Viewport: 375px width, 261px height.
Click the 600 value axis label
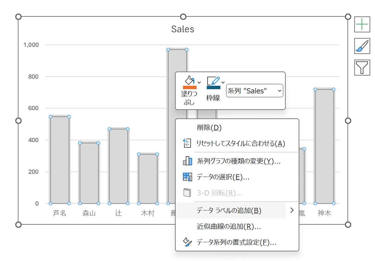click(33, 108)
